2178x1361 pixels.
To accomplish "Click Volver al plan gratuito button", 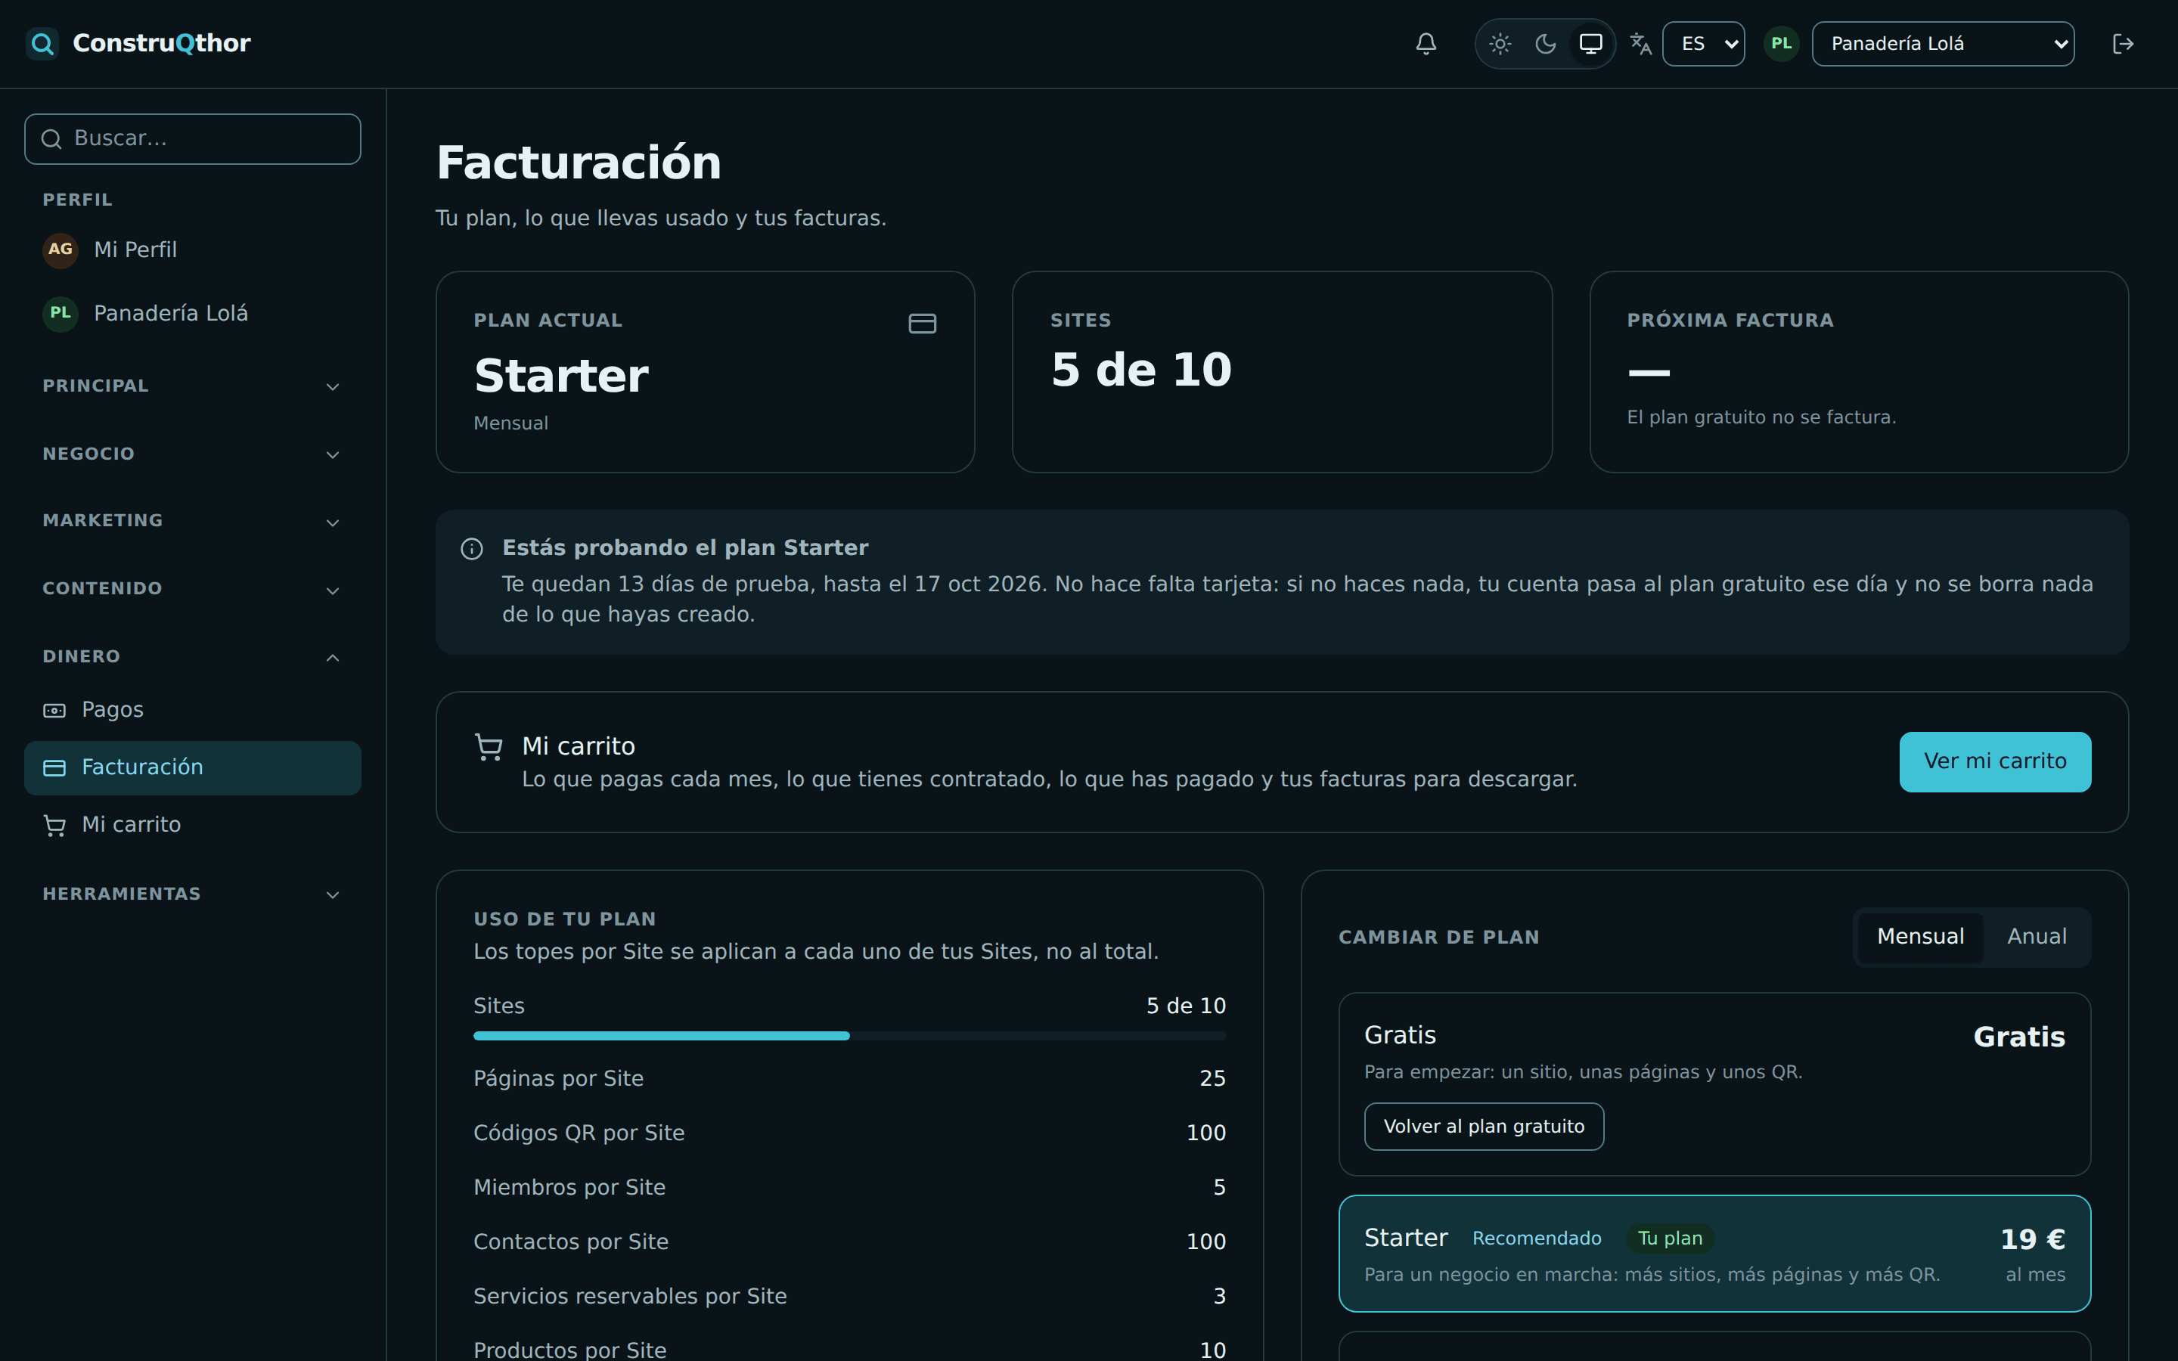I will click(1484, 1127).
